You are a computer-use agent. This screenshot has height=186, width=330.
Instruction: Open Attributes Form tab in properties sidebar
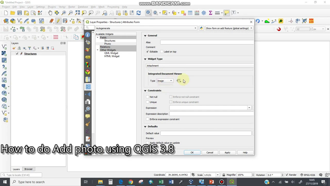pyautogui.click(x=88, y=87)
